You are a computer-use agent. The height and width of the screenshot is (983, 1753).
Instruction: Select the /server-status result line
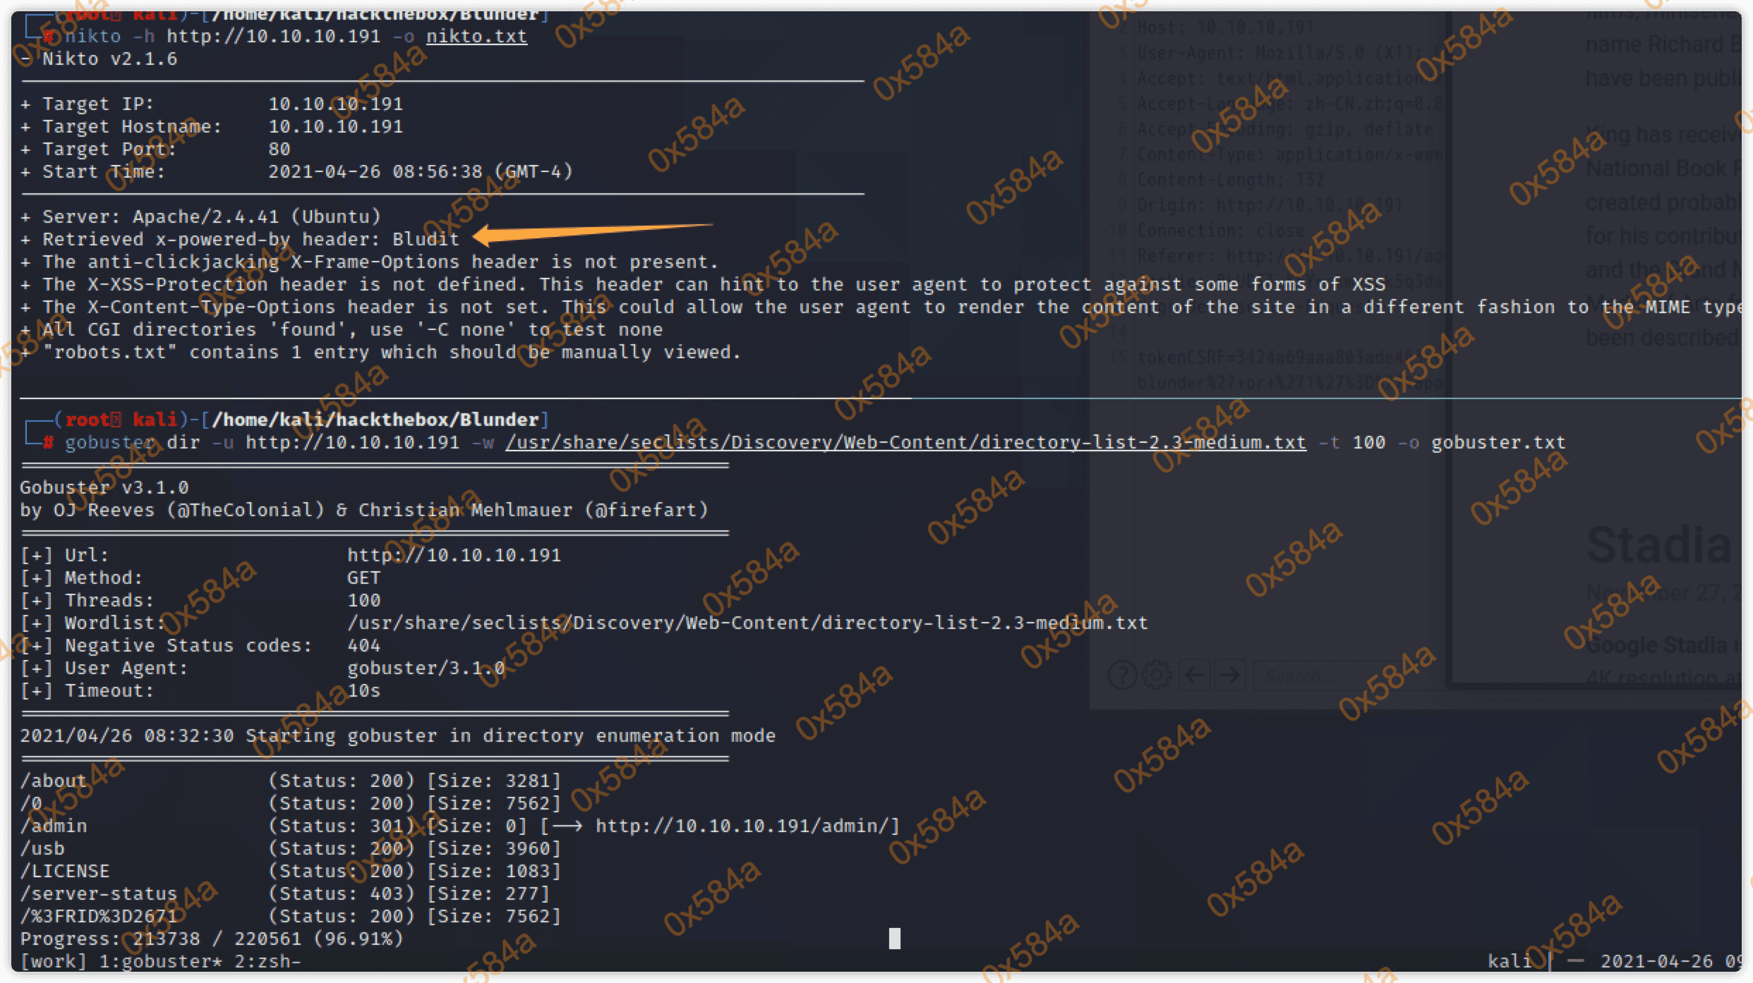[99, 893]
